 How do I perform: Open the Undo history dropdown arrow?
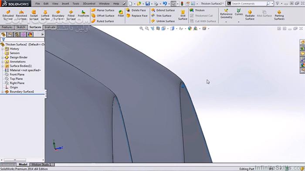tap(169, 3)
